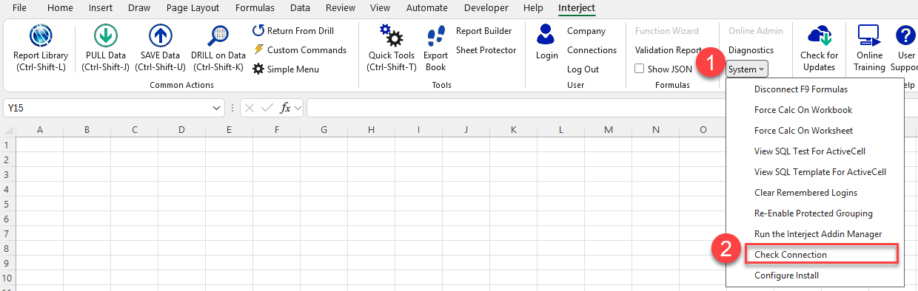Open Diagnostics
The width and height of the screenshot is (918, 291).
pyautogui.click(x=751, y=50)
